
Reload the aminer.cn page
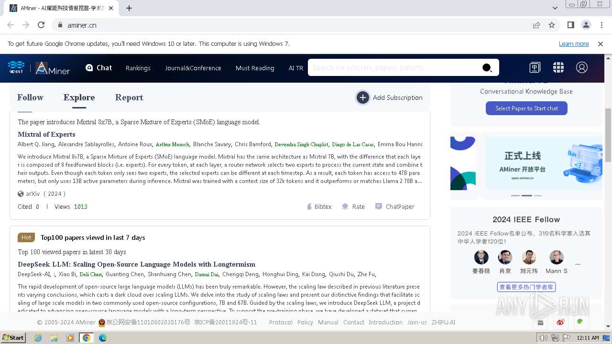coord(41,25)
